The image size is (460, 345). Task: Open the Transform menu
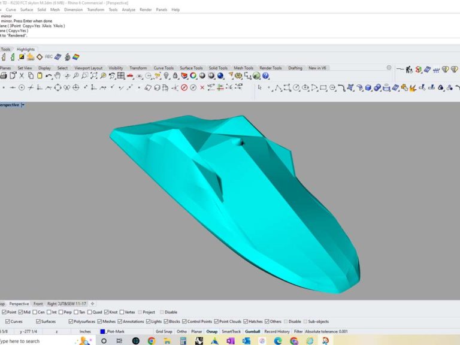tap(95, 10)
